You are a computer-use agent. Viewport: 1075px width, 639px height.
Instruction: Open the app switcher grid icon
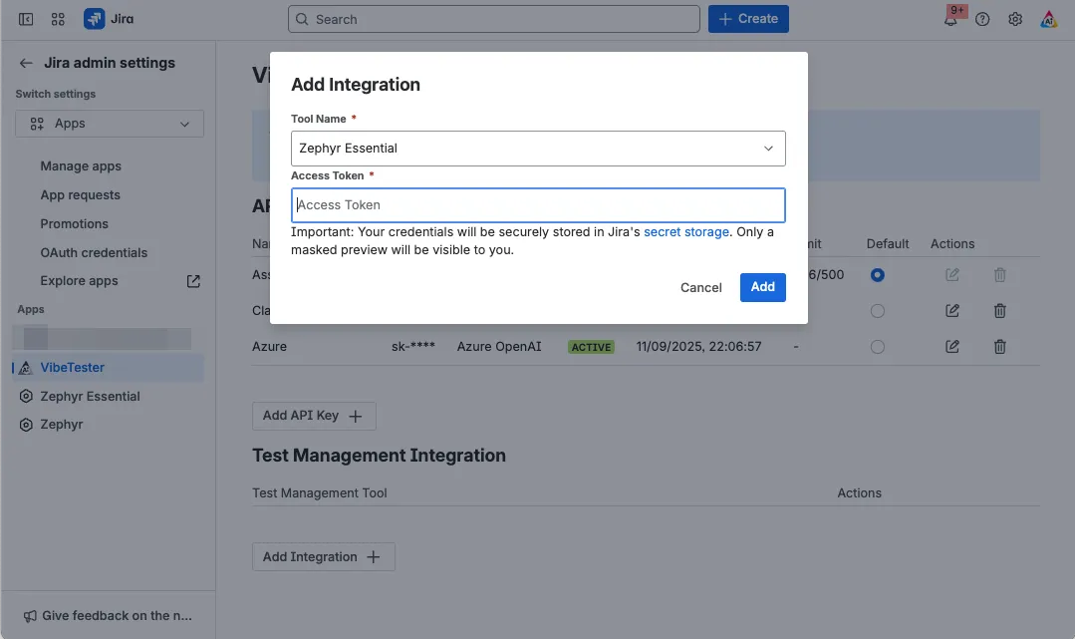[x=58, y=19]
